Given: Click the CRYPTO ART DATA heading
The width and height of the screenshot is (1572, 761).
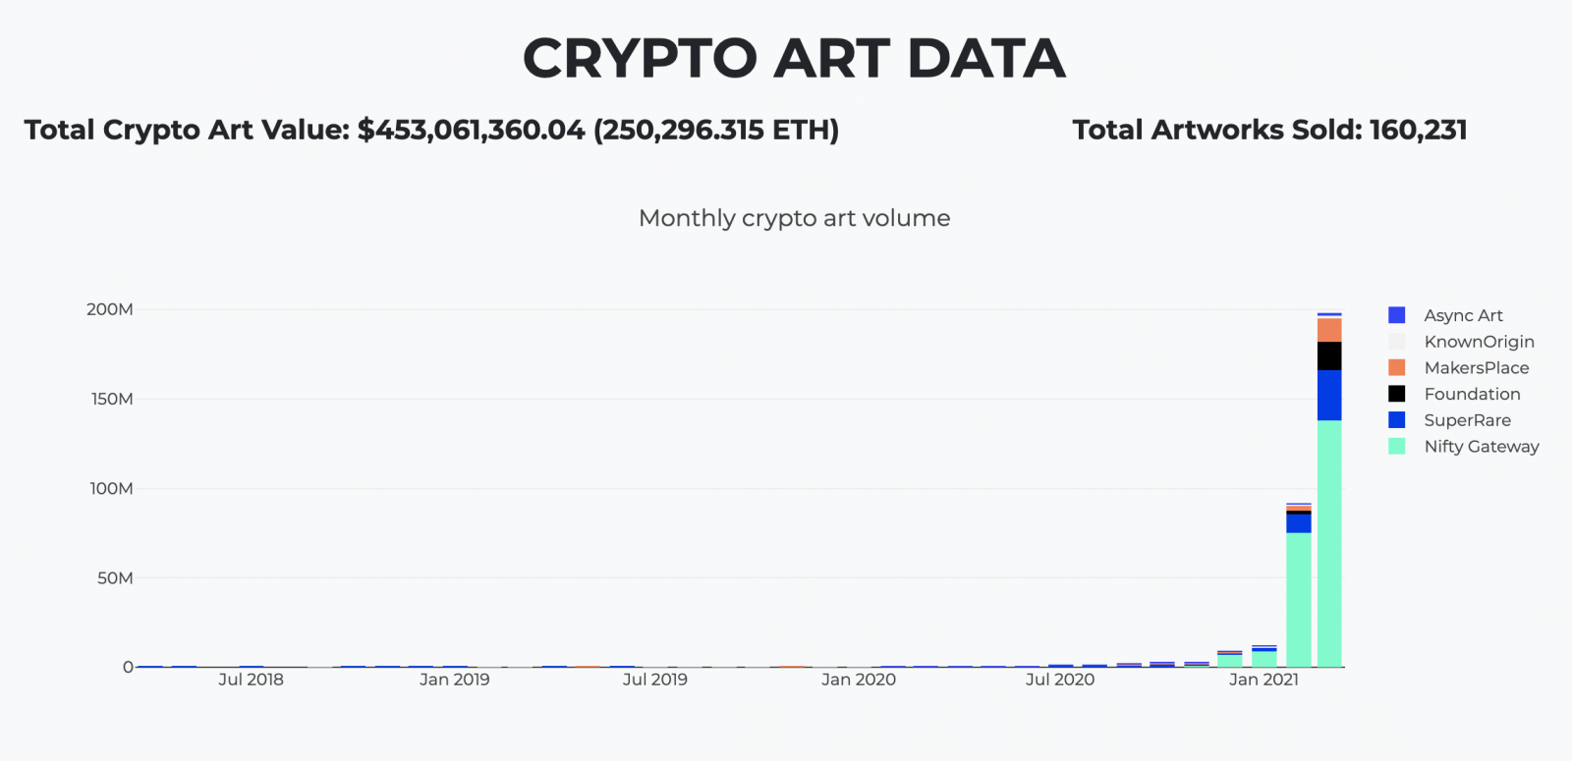Looking at the screenshot, I should point(794,58).
